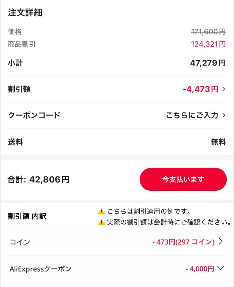Open the chevron beside -4,473円 discount

224,89
